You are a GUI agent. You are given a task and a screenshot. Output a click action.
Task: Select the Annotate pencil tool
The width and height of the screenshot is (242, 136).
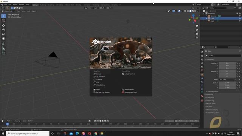pos(3,44)
